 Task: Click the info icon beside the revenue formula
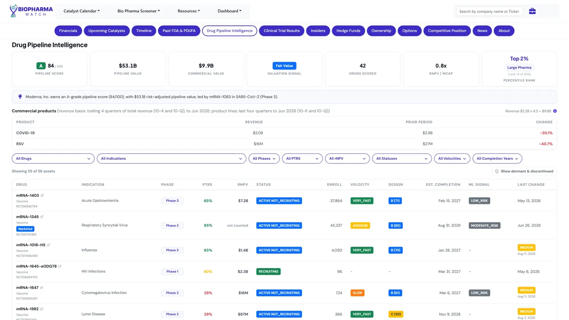(555, 111)
